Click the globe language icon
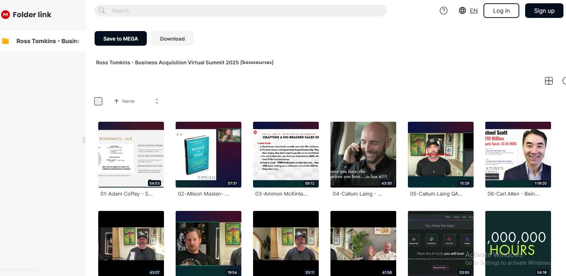The image size is (566, 276). [x=462, y=11]
